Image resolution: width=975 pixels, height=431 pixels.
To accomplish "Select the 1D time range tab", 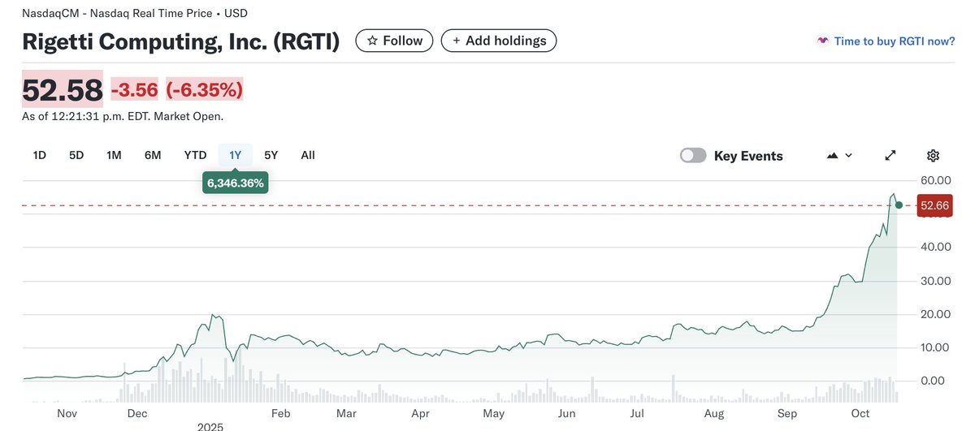I will [x=39, y=155].
